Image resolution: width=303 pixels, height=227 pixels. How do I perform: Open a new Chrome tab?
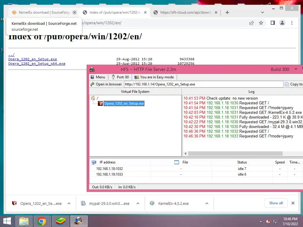click(227, 12)
